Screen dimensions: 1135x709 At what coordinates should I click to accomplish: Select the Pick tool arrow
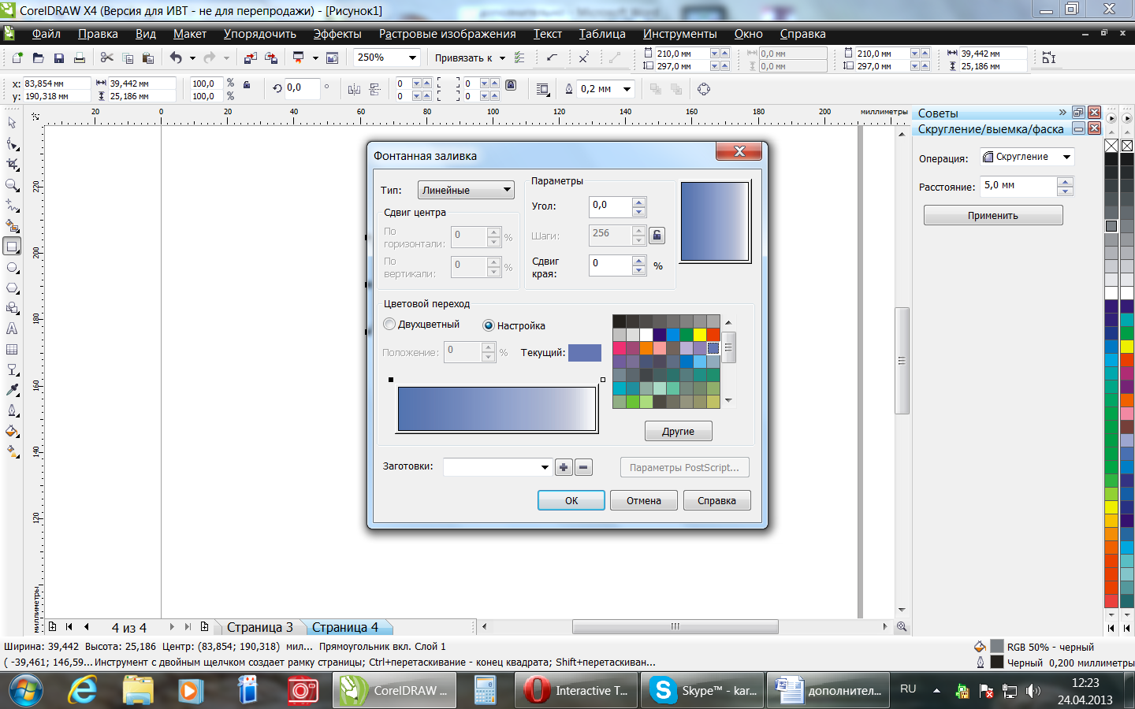[x=12, y=123]
